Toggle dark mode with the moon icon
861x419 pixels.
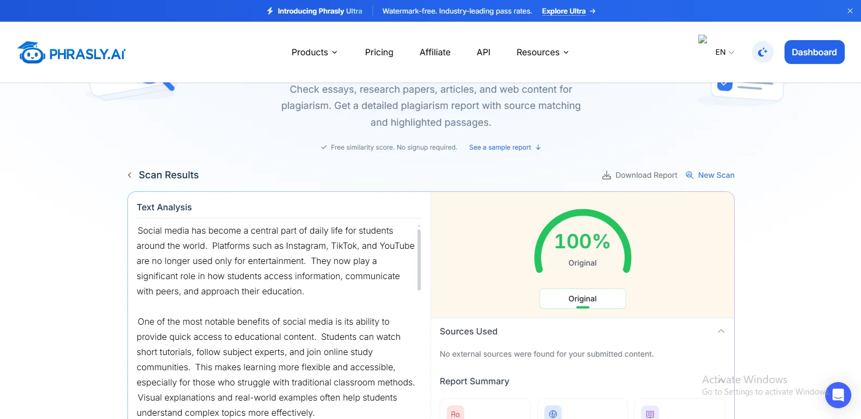[763, 52]
